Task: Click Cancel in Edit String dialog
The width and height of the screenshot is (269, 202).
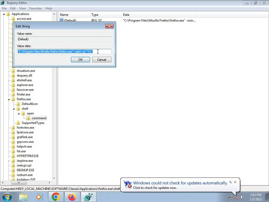Action: coord(102,60)
